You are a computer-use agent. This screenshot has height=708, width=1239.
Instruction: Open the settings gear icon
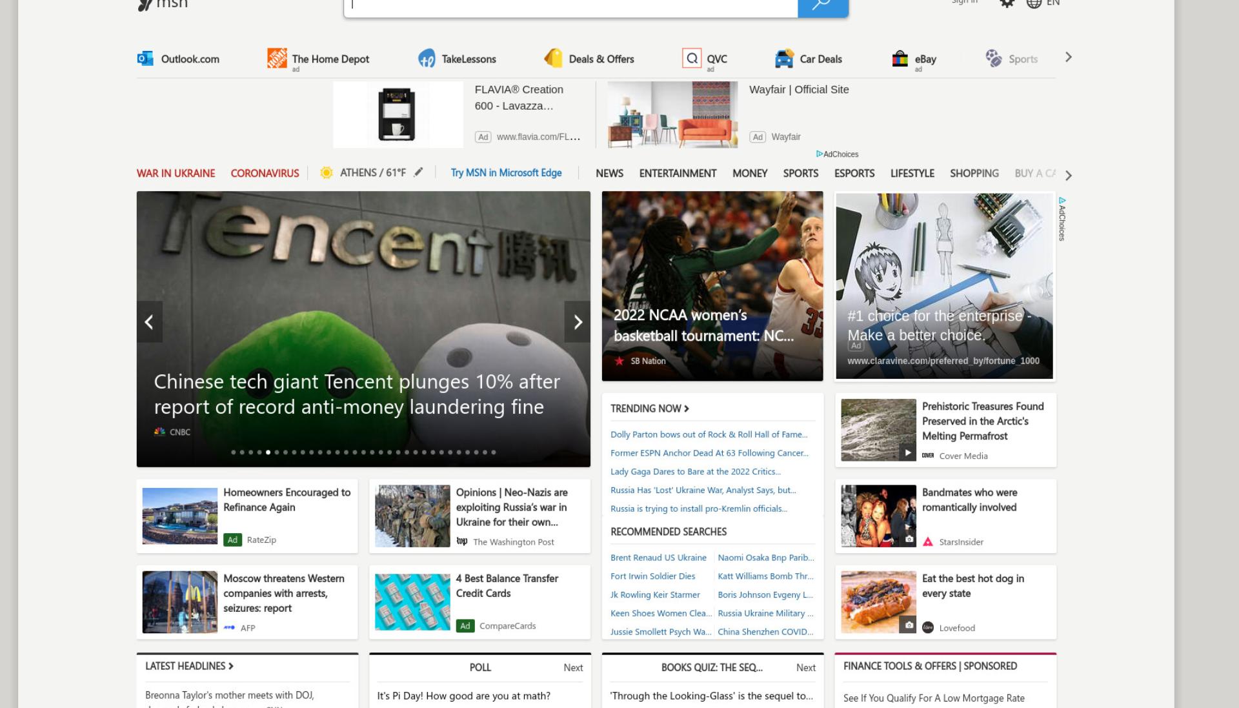(x=1007, y=3)
